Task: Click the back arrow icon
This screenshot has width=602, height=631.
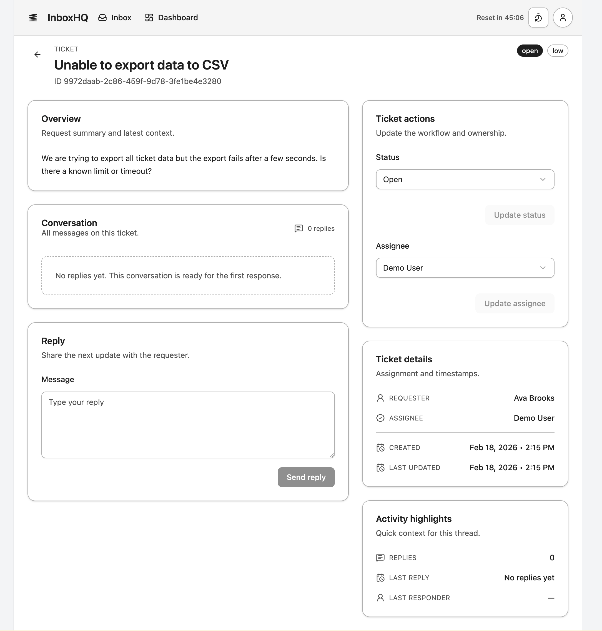Action: (x=37, y=55)
